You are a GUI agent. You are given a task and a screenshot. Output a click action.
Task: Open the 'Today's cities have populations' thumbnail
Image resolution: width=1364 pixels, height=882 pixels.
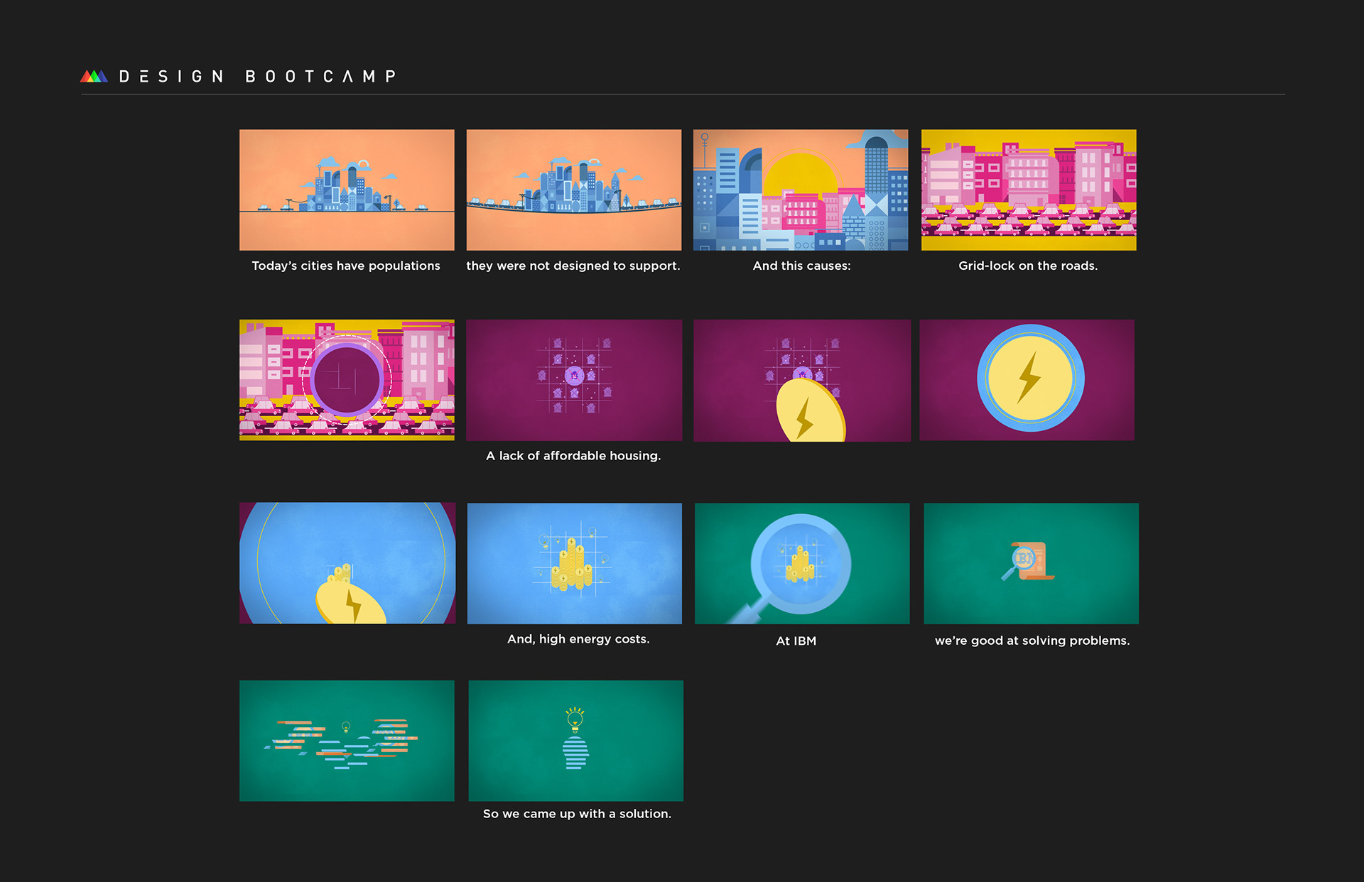347,190
